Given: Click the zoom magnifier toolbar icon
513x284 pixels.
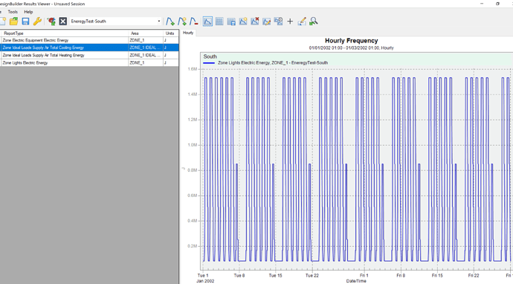Looking at the screenshot, I should pos(314,22).
